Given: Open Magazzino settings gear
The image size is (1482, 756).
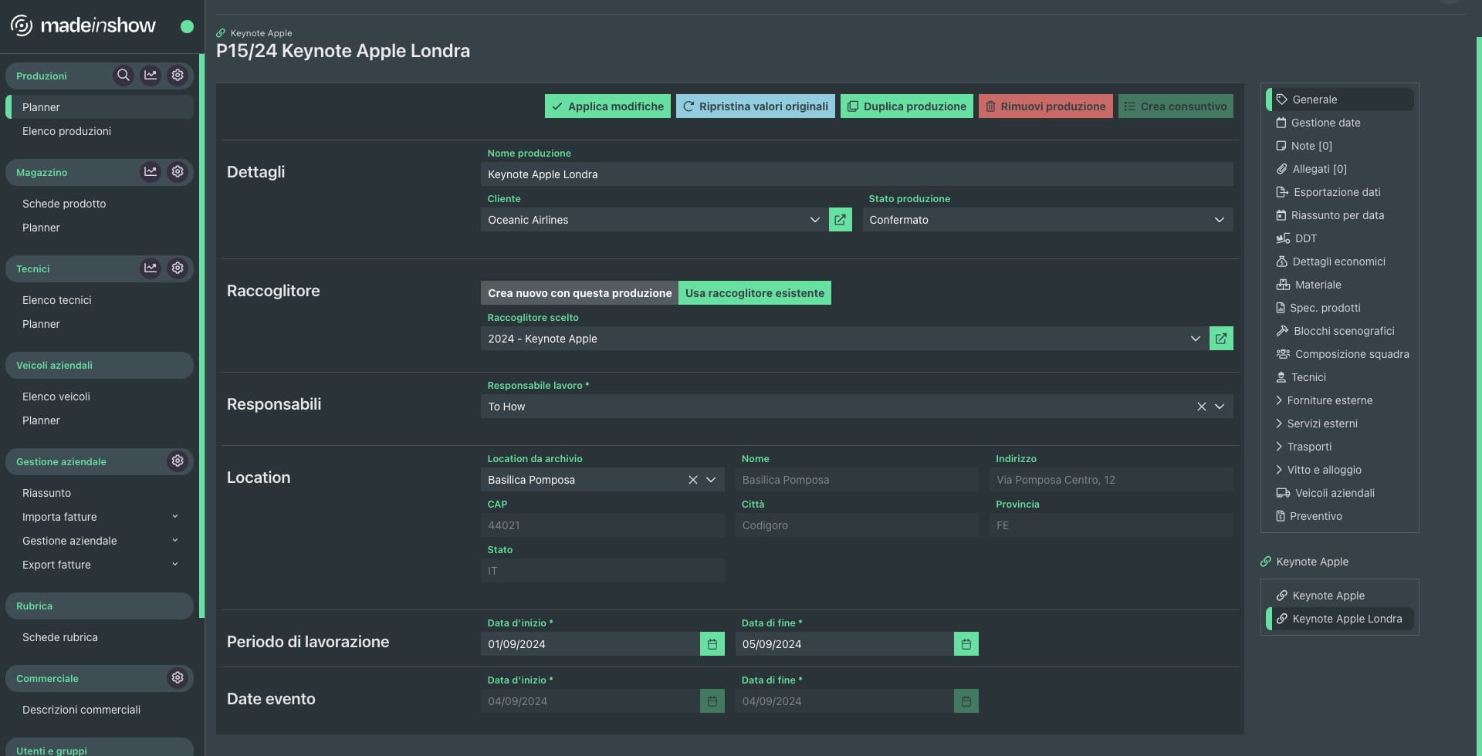Looking at the screenshot, I should 178,172.
